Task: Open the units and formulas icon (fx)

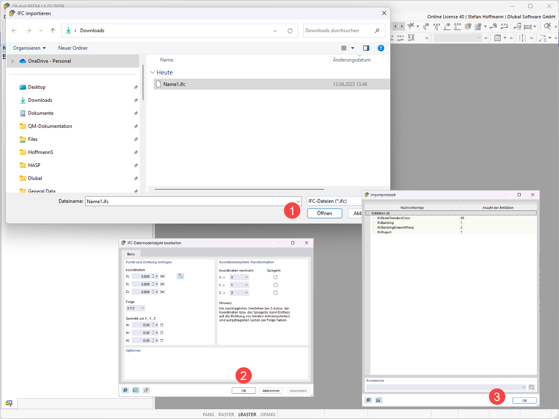Action: pyautogui.click(x=145, y=390)
